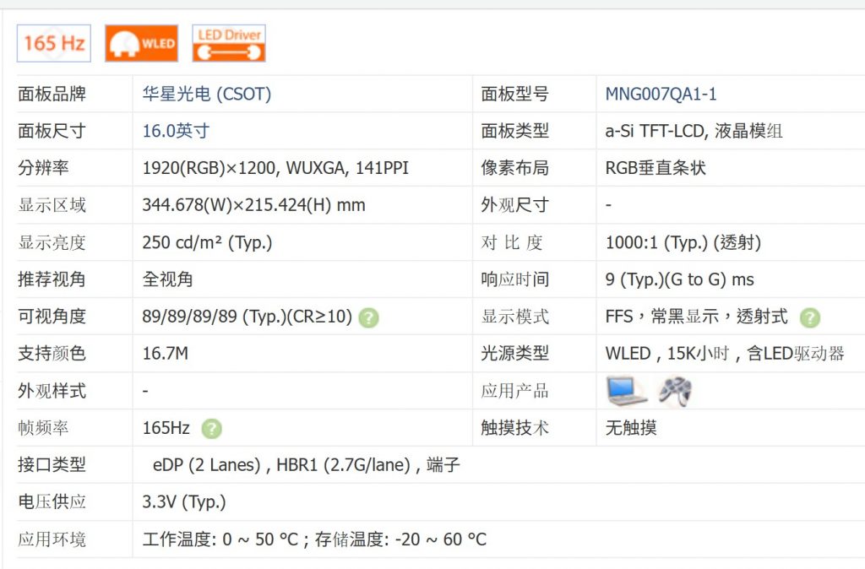The height and width of the screenshot is (569, 865).
Task: Select the gamepad application product icon
Action: click(x=675, y=391)
